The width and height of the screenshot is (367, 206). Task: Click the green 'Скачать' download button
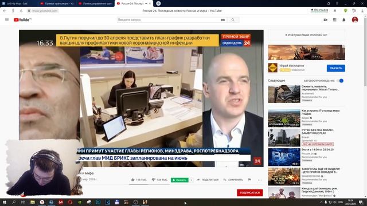(x=179, y=180)
